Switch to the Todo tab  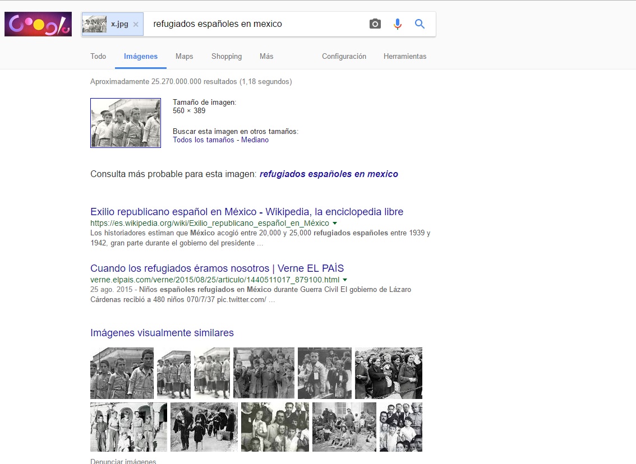pyautogui.click(x=98, y=57)
